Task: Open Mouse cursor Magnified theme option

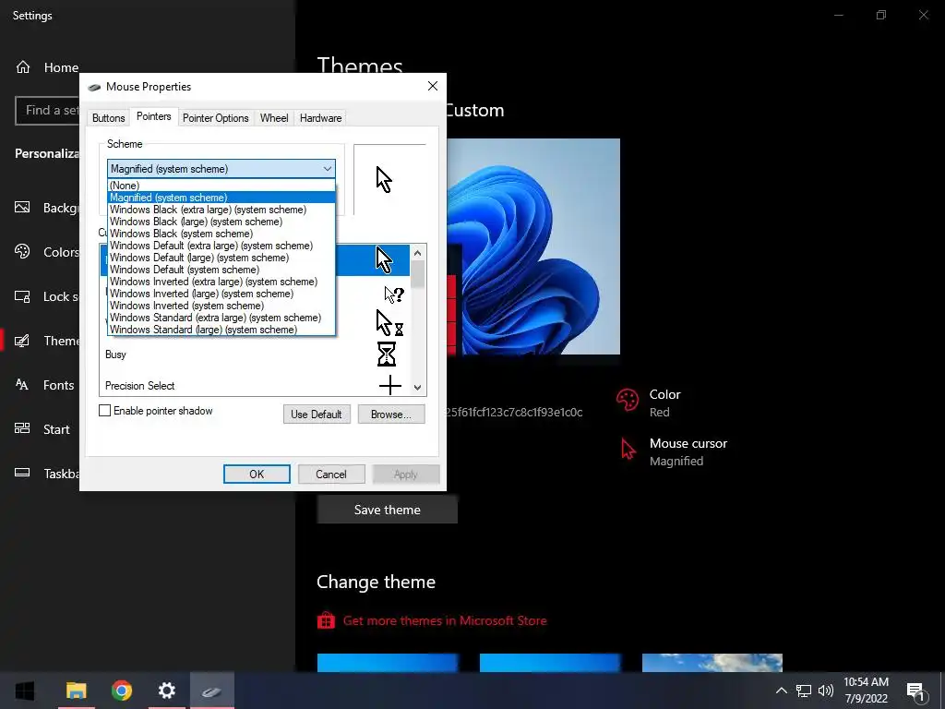Action: (674, 451)
